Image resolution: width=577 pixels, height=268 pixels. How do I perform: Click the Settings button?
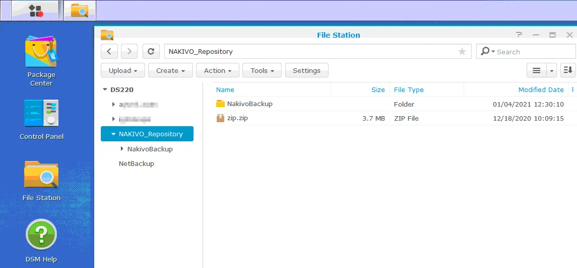pyautogui.click(x=306, y=71)
